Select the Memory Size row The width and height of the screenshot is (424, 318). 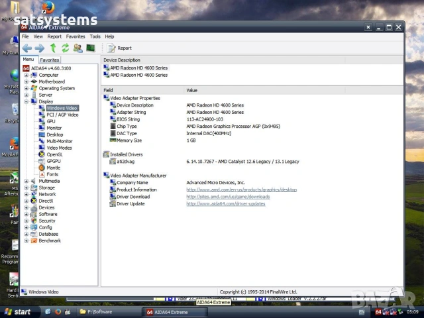(x=252, y=140)
